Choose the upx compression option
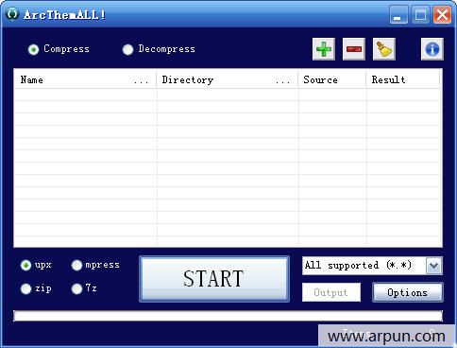The width and height of the screenshot is (457, 348). (x=25, y=265)
